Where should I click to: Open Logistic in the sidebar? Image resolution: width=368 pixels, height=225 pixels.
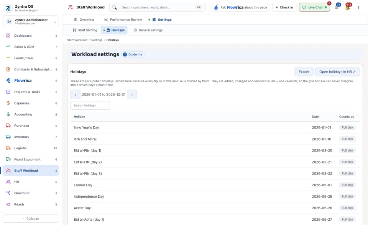coord(31,148)
